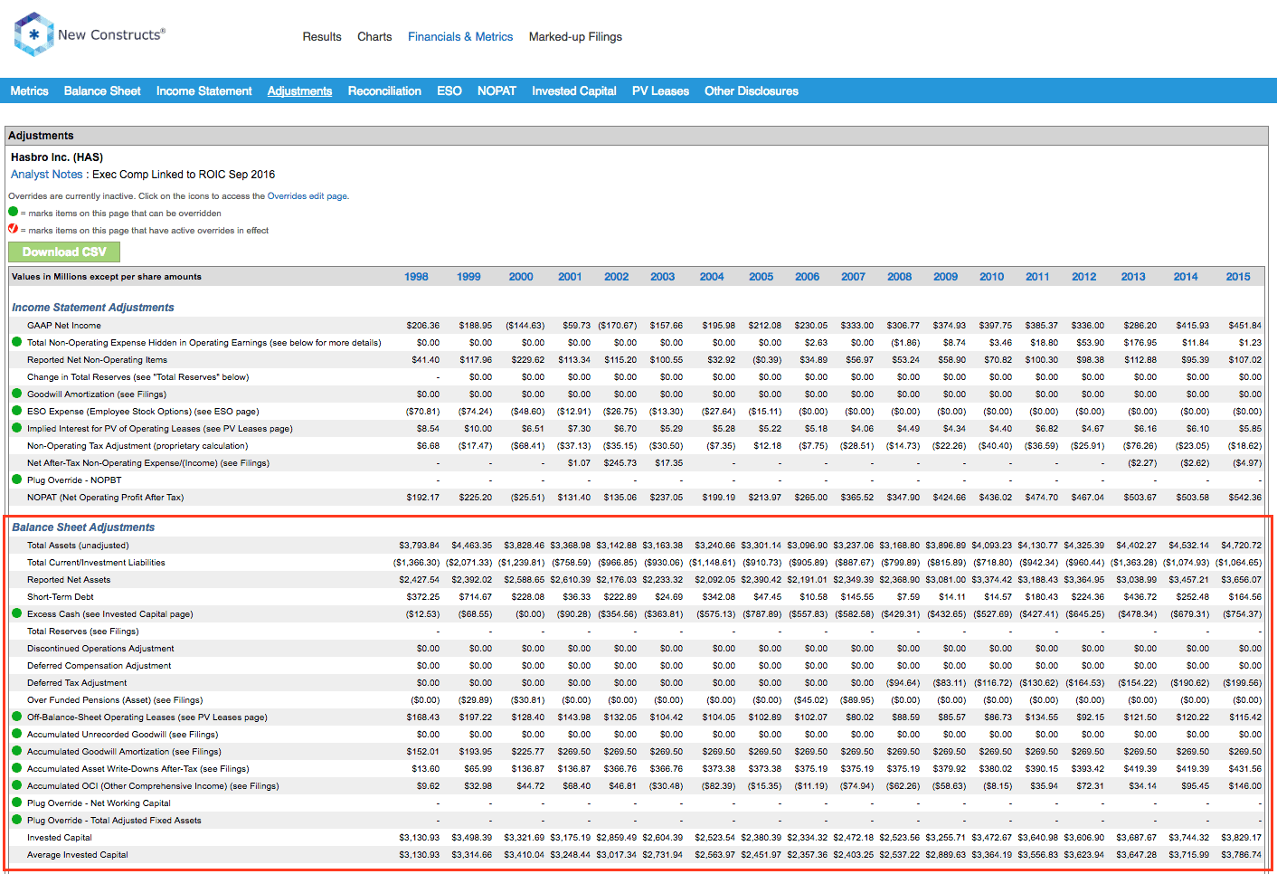Viewport: 1277px width, 874px height.
Task: Open override for Total Non-Operating Expense Hidden row
Action: (x=16, y=342)
